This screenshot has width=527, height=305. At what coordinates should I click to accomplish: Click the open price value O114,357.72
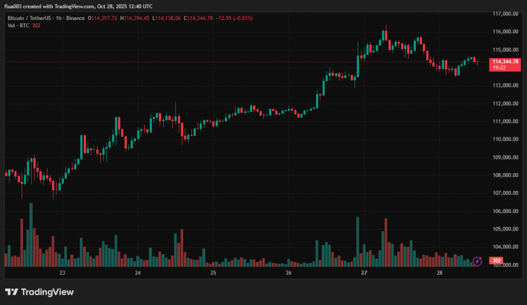tap(102, 18)
